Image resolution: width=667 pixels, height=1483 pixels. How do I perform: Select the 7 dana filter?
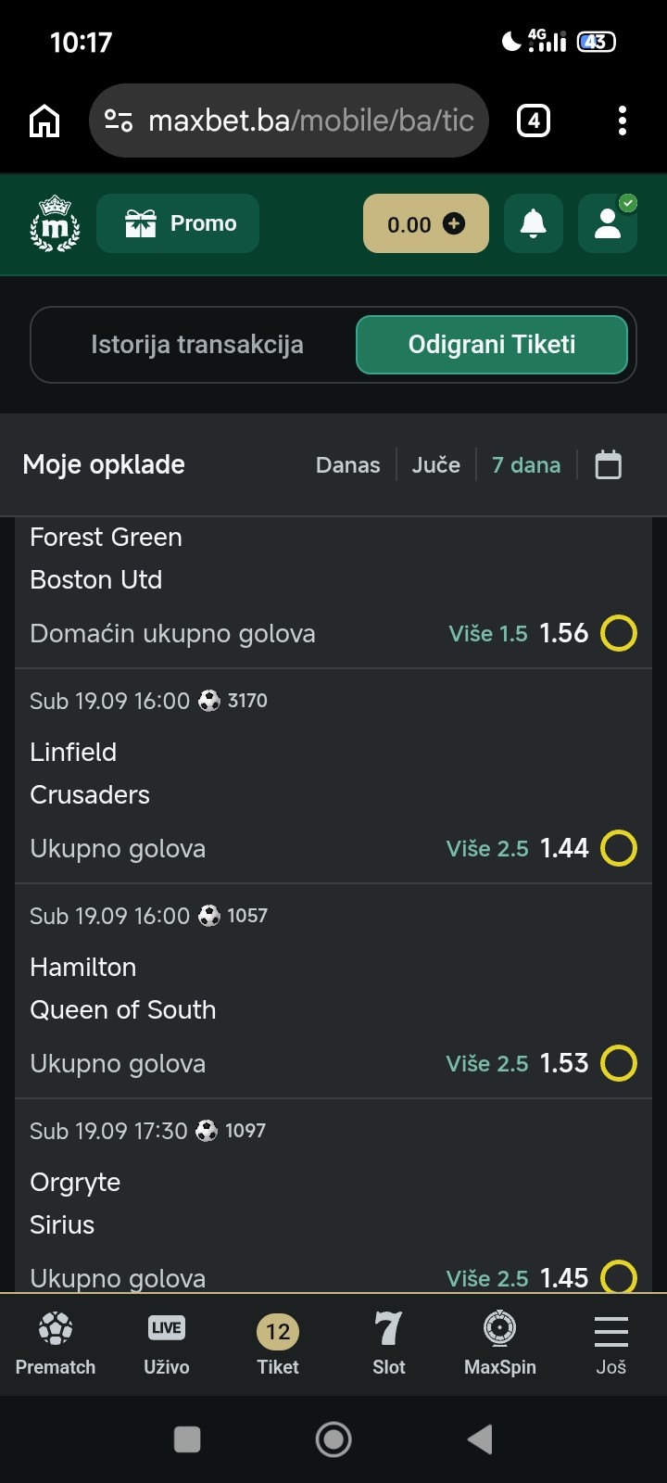(526, 464)
